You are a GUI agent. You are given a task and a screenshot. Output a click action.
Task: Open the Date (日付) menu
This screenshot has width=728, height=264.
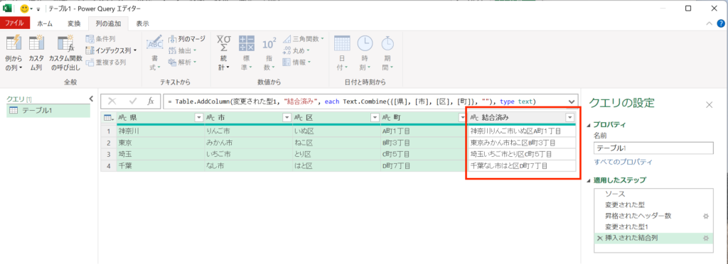(x=342, y=53)
